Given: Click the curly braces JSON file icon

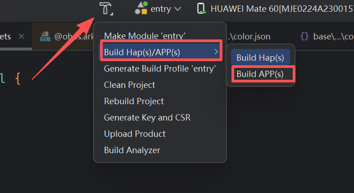Looking at the screenshot, I should 305,36.
